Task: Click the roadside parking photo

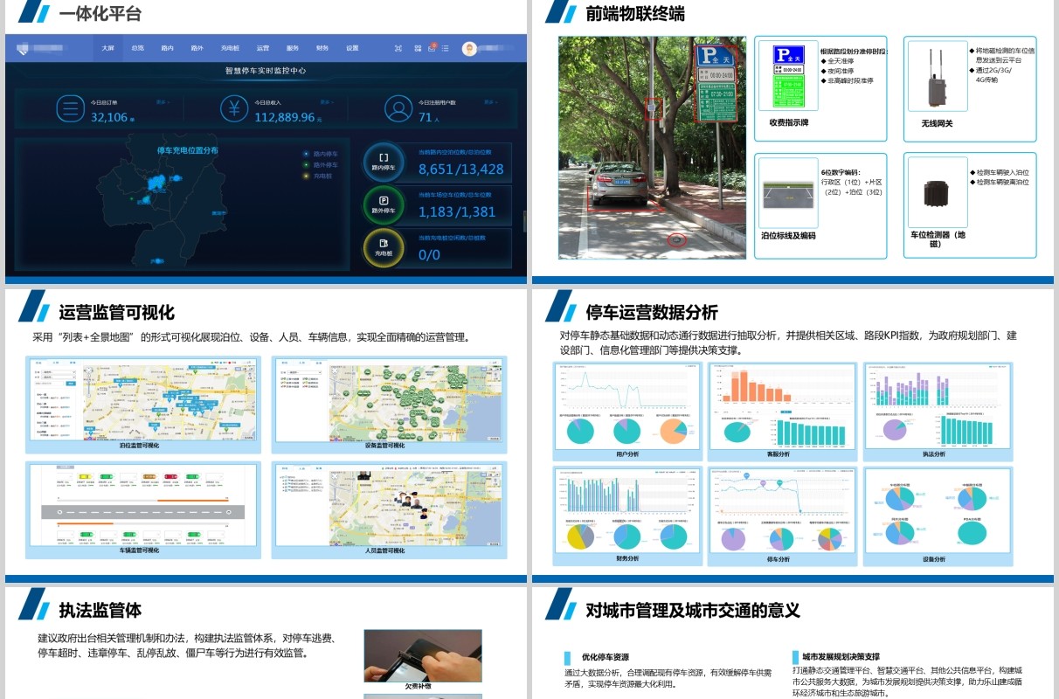Action: [x=652, y=148]
